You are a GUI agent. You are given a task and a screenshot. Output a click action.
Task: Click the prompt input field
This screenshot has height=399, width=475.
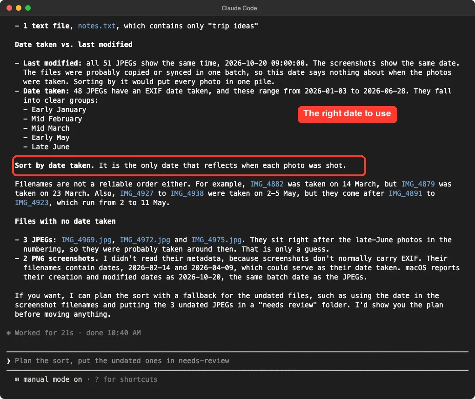(x=237, y=361)
